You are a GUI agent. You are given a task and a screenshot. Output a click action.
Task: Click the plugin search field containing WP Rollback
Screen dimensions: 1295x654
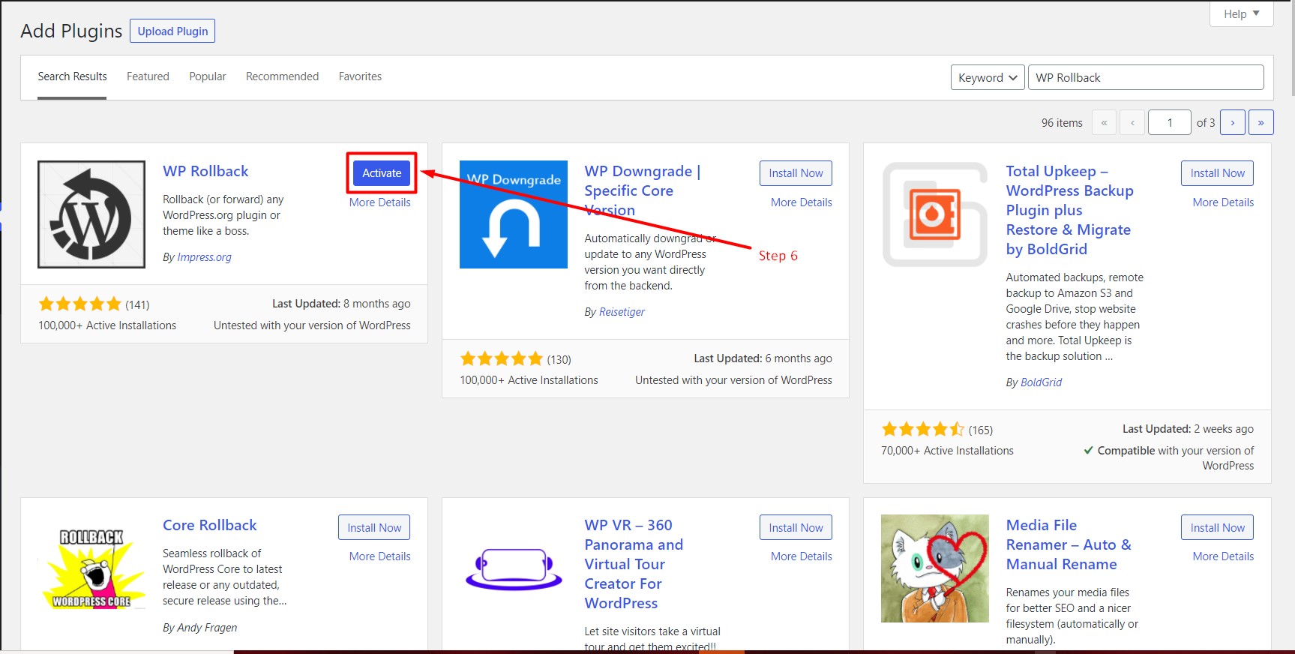tap(1146, 77)
